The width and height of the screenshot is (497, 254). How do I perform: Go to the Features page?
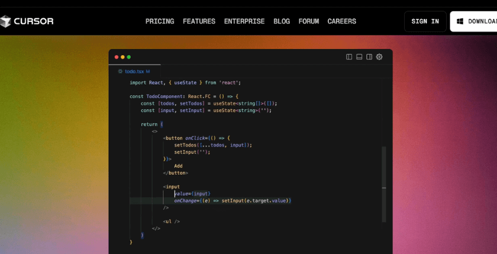pyautogui.click(x=199, y=21)
